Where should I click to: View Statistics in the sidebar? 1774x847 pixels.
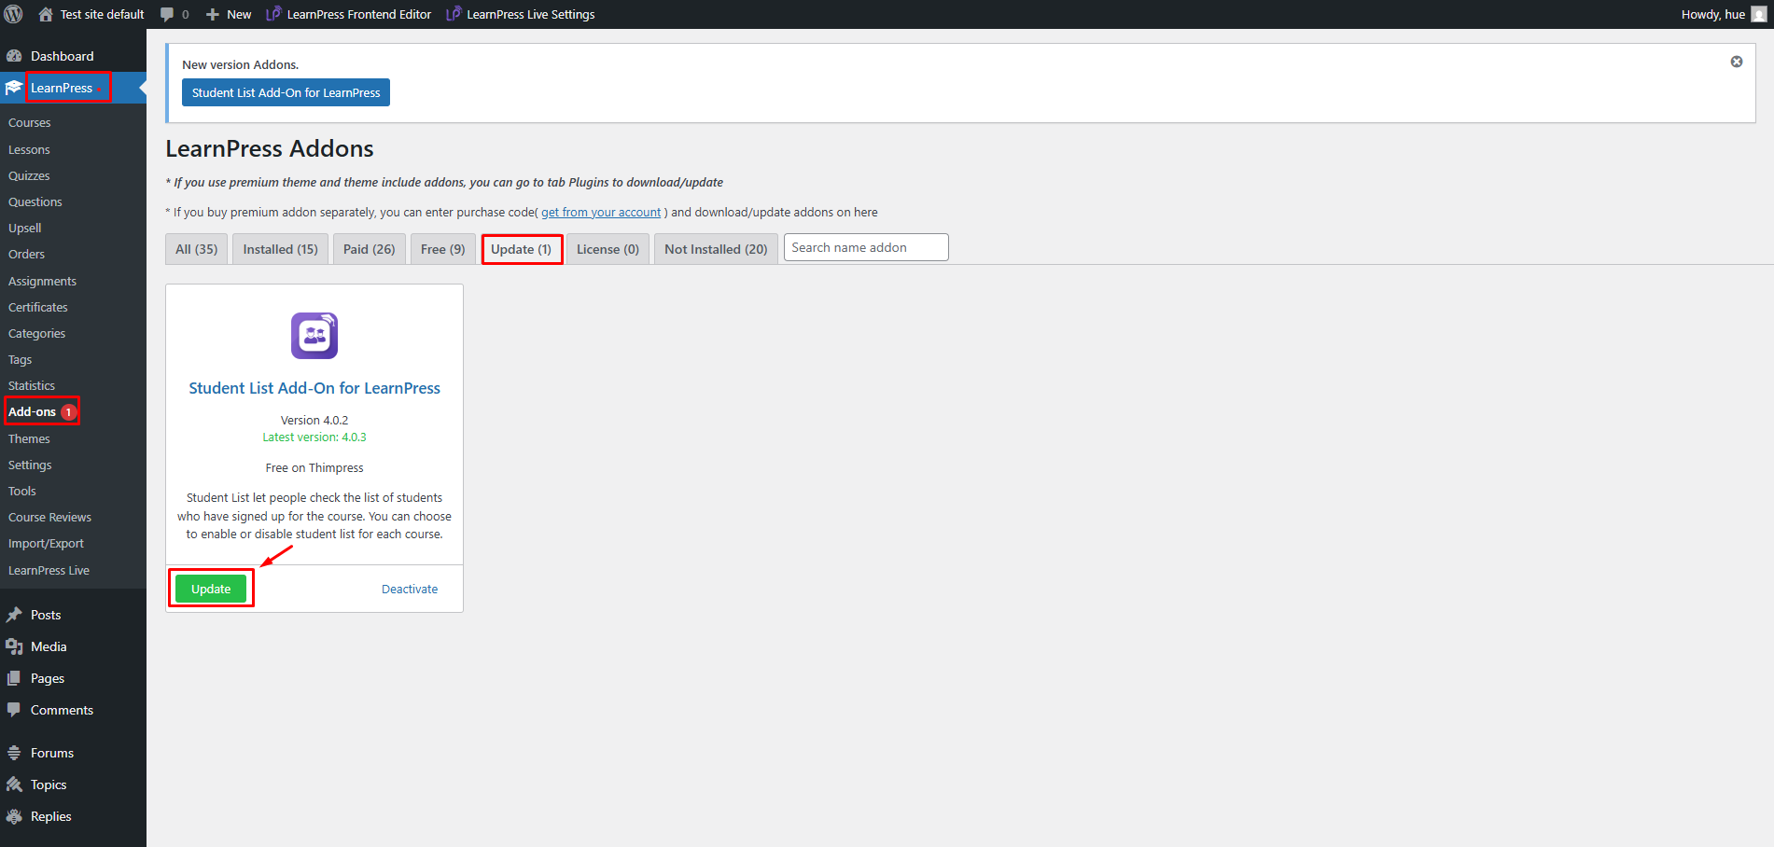(x=32, y=385)
